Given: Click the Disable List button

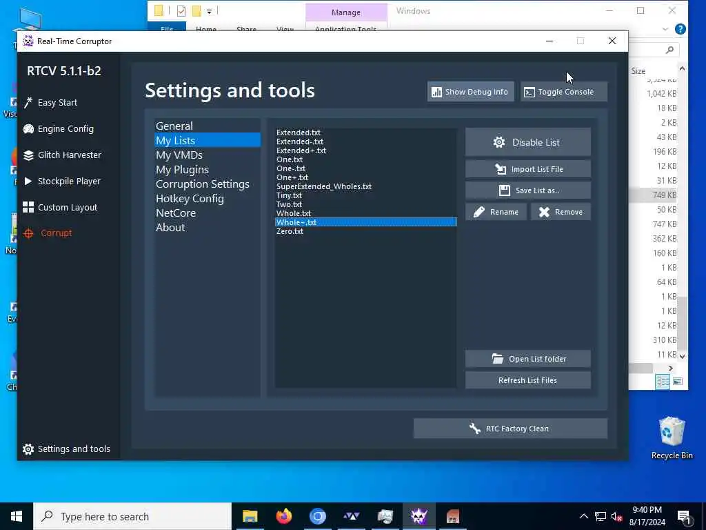Looking at the screenshot, I should 527,142.
